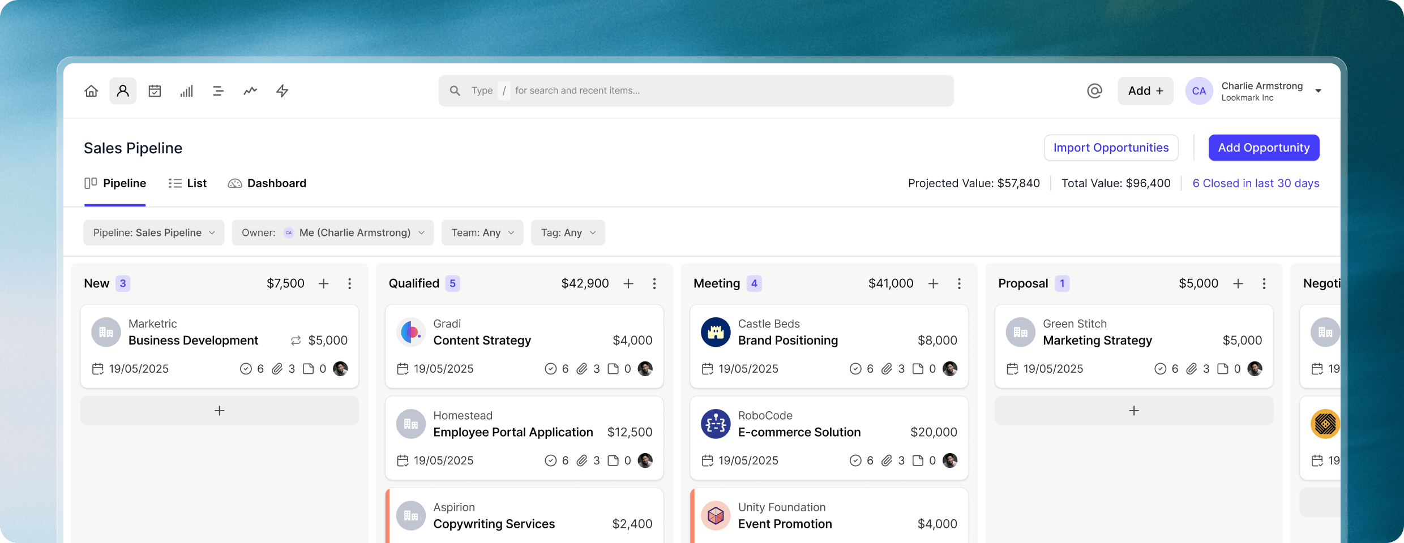Open the lightning automation icon
The width and height of the screenshot is (1404, 543).
pyautogui.click(x=281, y=90)
